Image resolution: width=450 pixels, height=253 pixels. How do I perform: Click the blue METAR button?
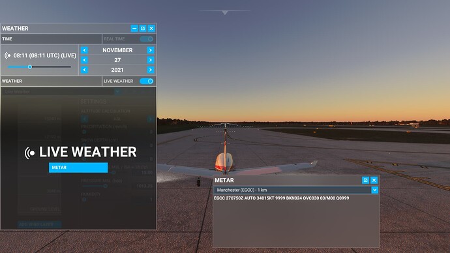coord(78,168)
